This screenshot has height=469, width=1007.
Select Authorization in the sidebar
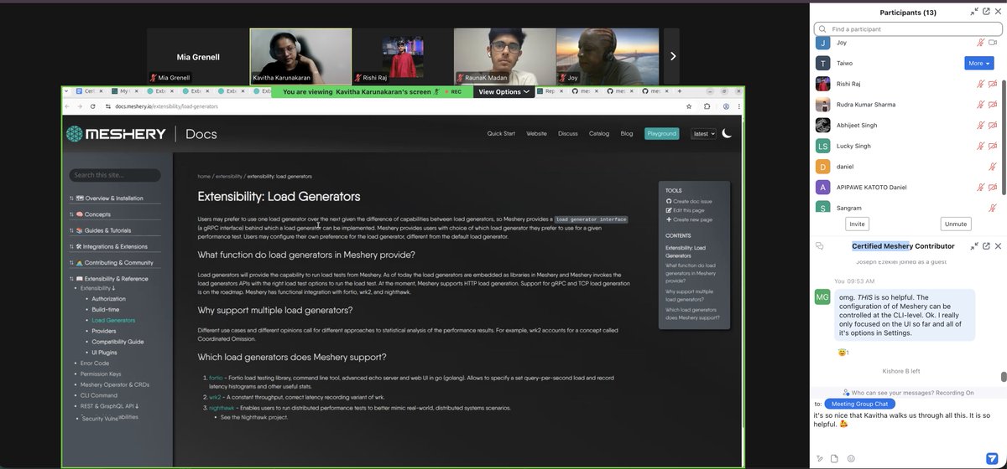point(108,298)
